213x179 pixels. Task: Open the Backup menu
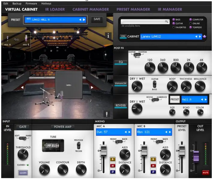17,3
